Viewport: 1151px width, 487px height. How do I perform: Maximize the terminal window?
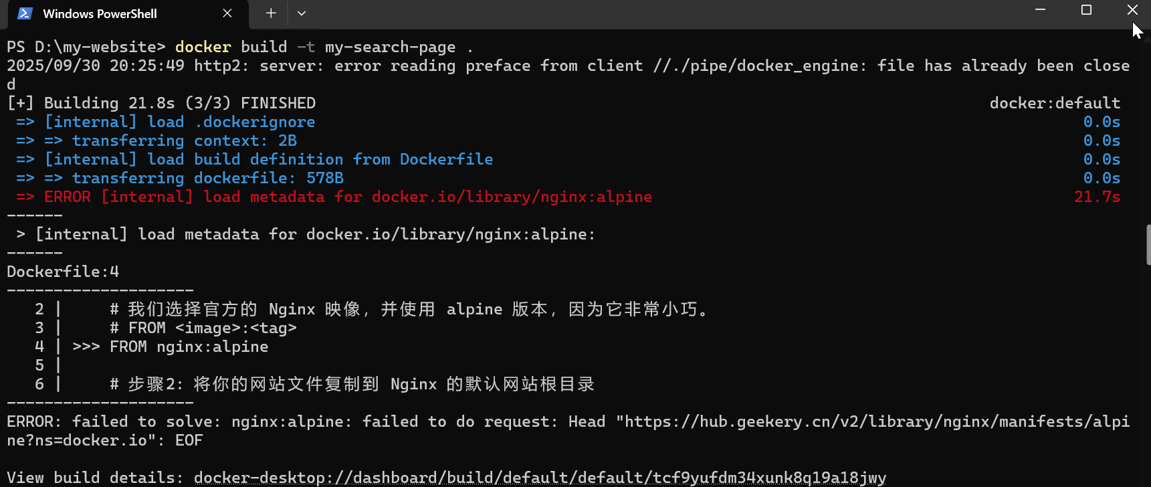(1086, 10)
